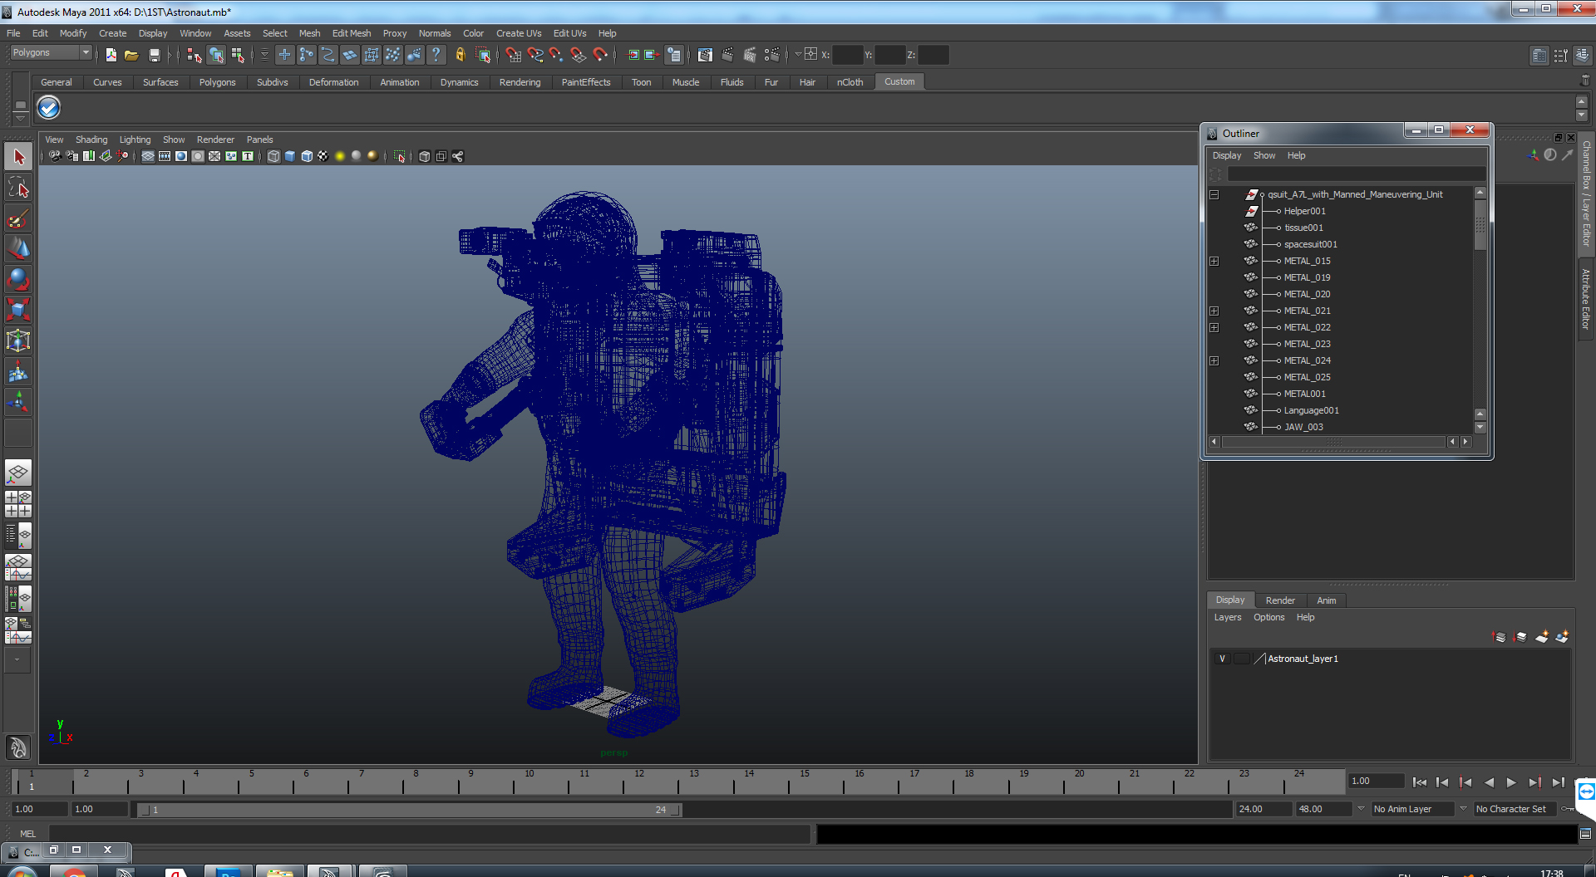The height and width of the screenshot is (877, 1596).
Task: Toggle snap to grids magnet
Action: (514, 55)
